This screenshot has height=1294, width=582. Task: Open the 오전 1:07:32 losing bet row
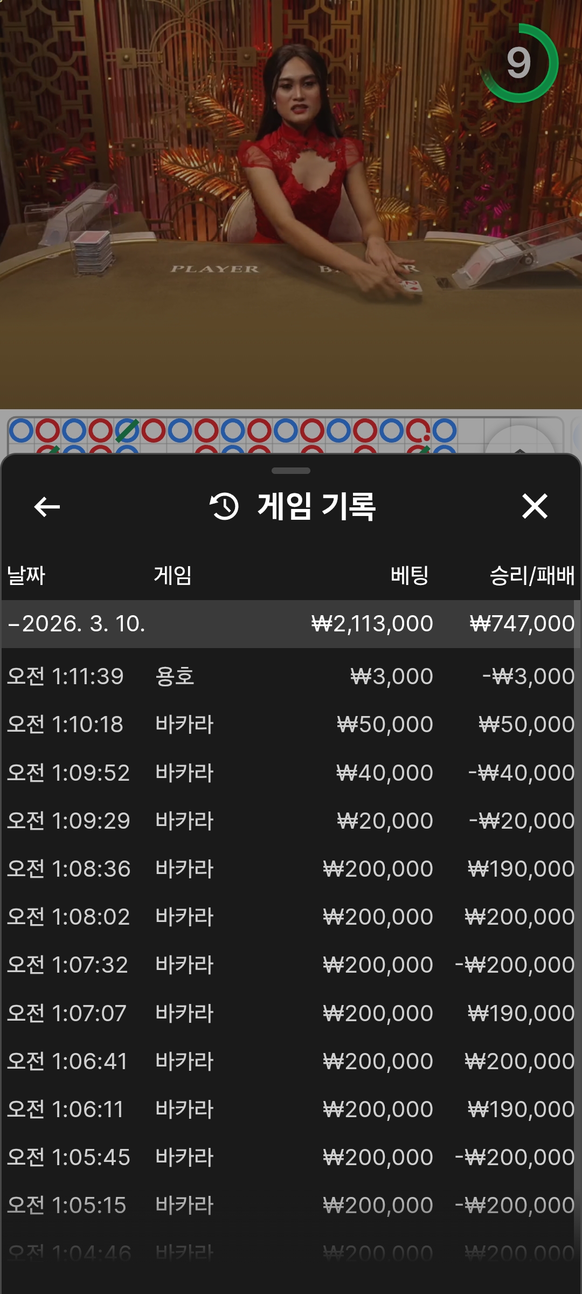(x=291, y=965)
